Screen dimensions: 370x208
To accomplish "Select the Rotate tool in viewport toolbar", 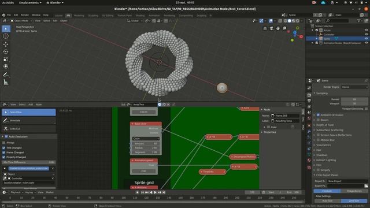I will point(6,51).
